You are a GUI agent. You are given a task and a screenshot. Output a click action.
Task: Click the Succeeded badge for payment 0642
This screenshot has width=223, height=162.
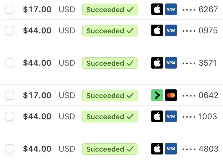110,95
